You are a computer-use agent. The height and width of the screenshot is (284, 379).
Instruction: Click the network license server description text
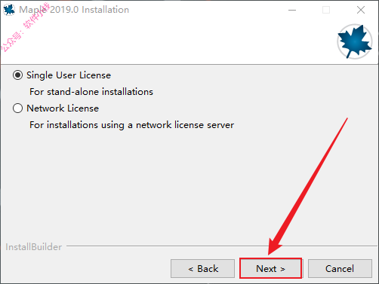[x=131, y=125]
